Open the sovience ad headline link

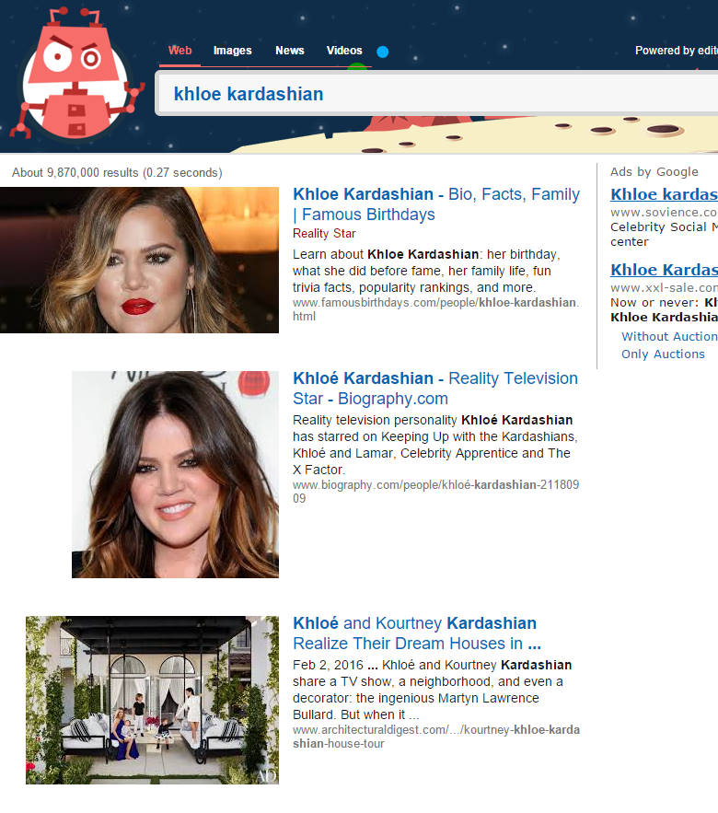click(664, 194)
